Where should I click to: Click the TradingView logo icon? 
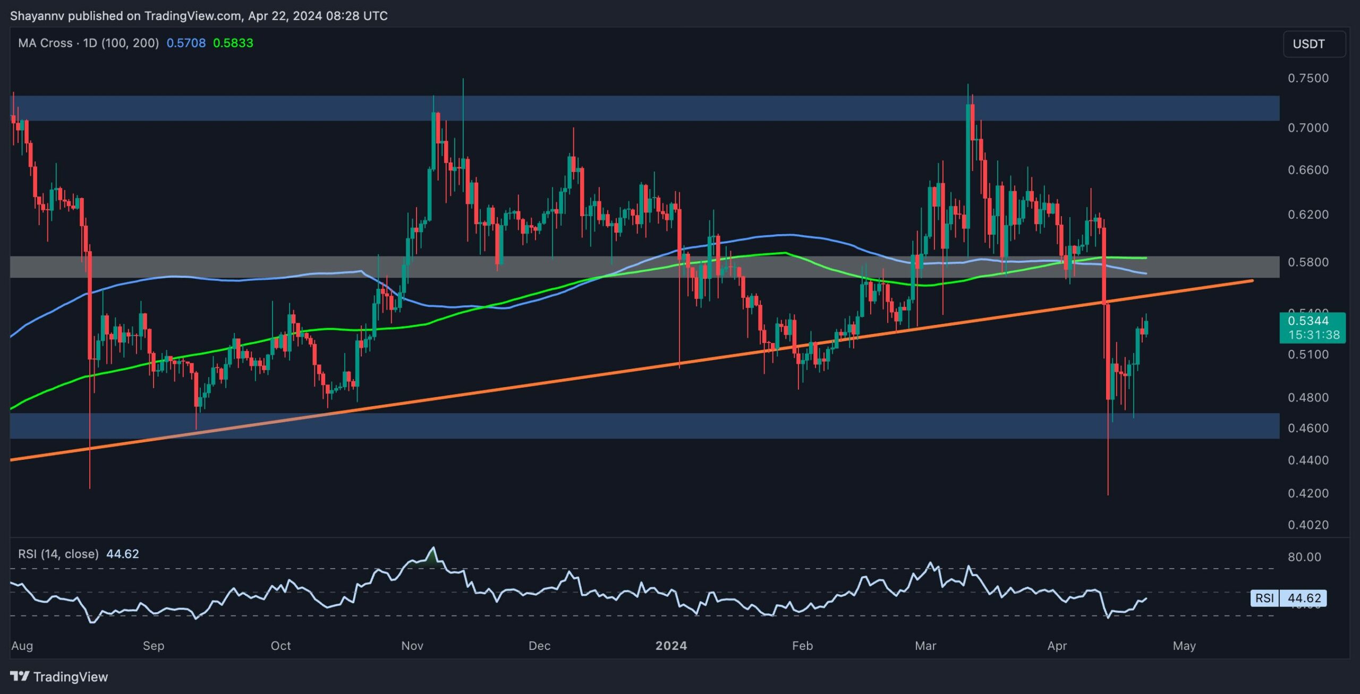(20, 676)
